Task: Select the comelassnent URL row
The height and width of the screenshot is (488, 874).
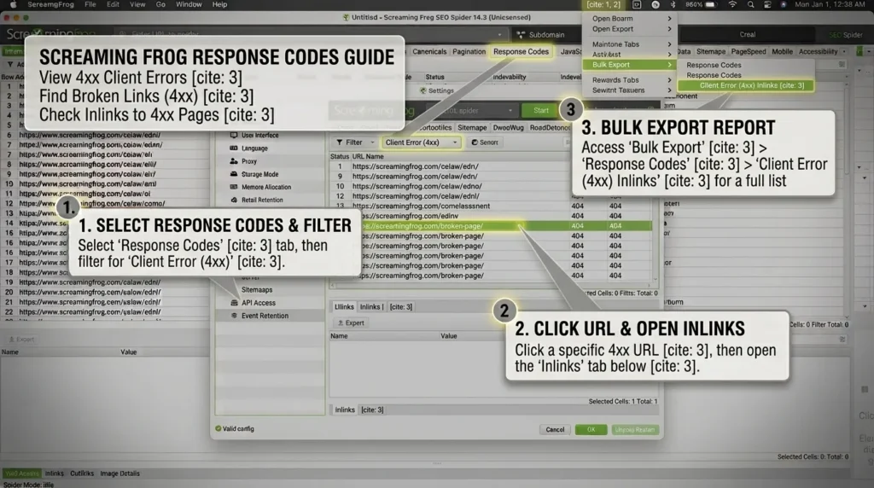Action: click(x=491, y=206)
